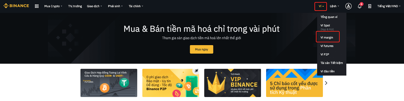Open the notifications bell icon
404x101 pixels.
coord(360,6)
